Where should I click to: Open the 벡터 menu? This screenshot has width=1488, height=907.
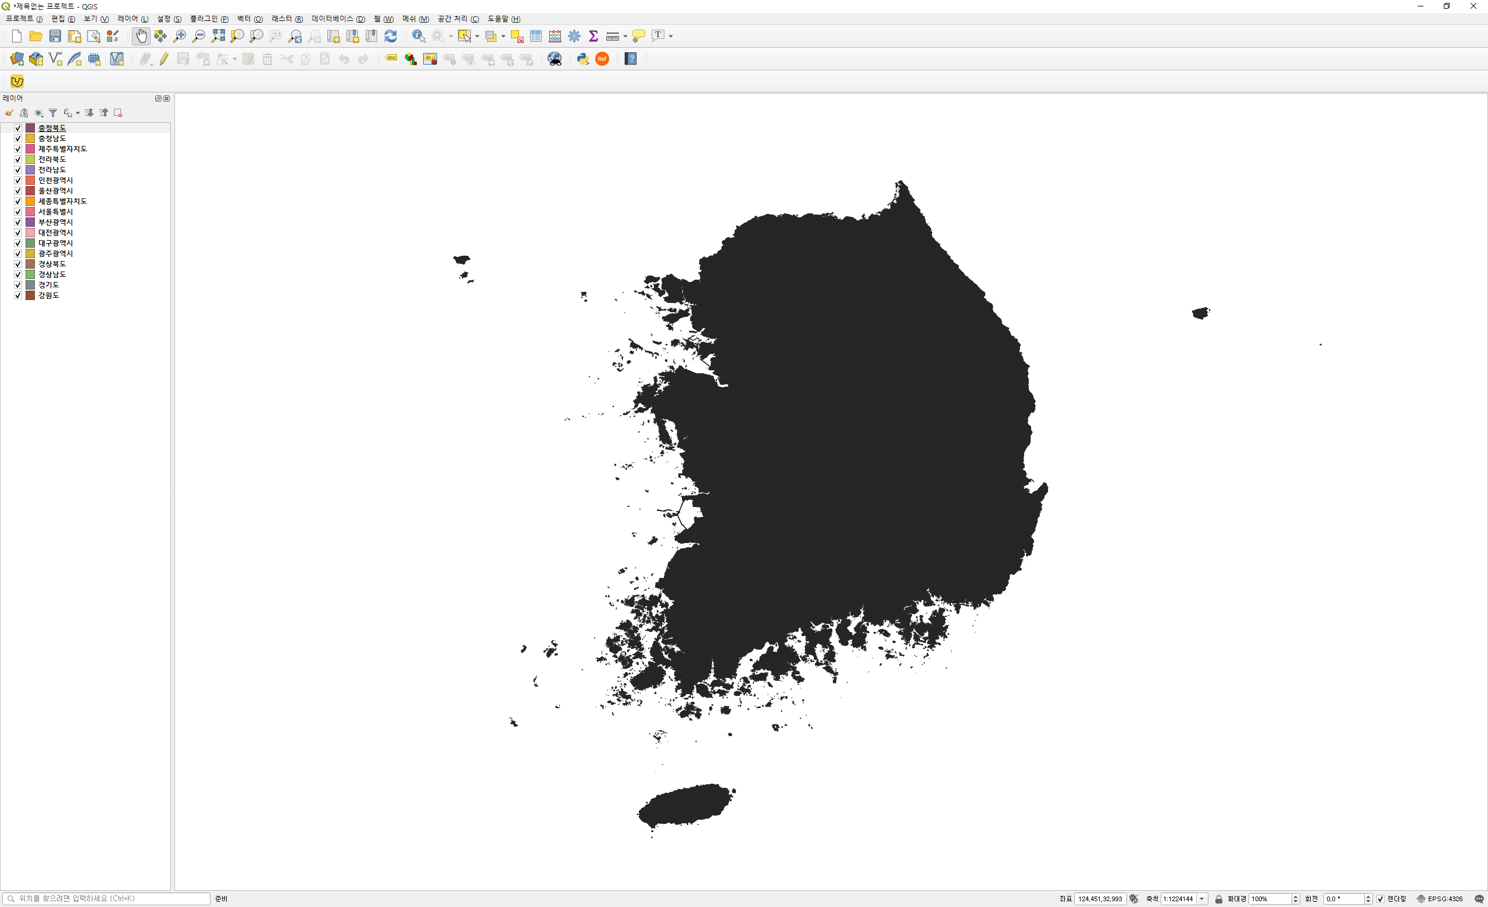249,19
